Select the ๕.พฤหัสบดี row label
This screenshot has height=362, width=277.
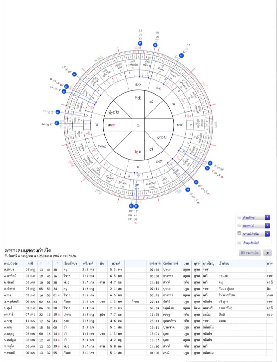point(11,302)
